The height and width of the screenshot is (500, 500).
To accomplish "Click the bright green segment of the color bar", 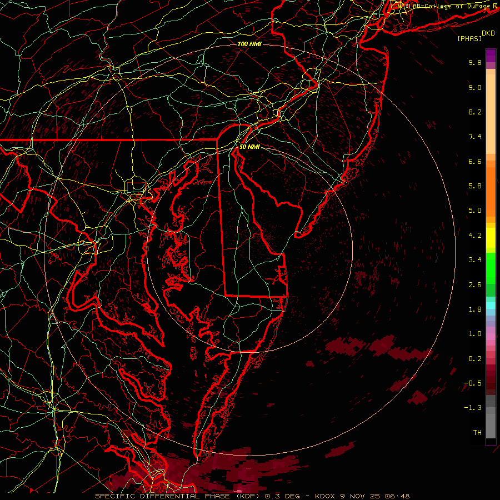I will point(491,268).
